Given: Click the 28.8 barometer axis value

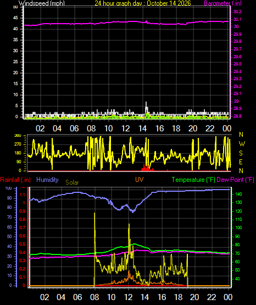Looking at the screenshot, I should point(237,116).
